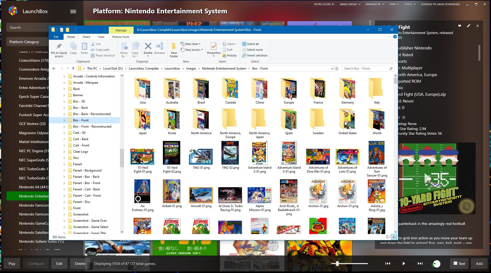Image resolution: width=491 pixels, height=273 pixels.
Task: Open the Picture Tools tab
Action: 121,37
